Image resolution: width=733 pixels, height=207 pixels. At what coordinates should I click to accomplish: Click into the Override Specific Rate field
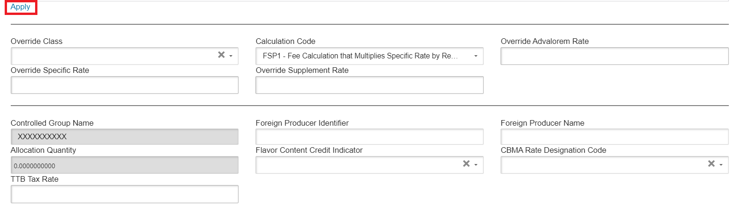[124, 85]
